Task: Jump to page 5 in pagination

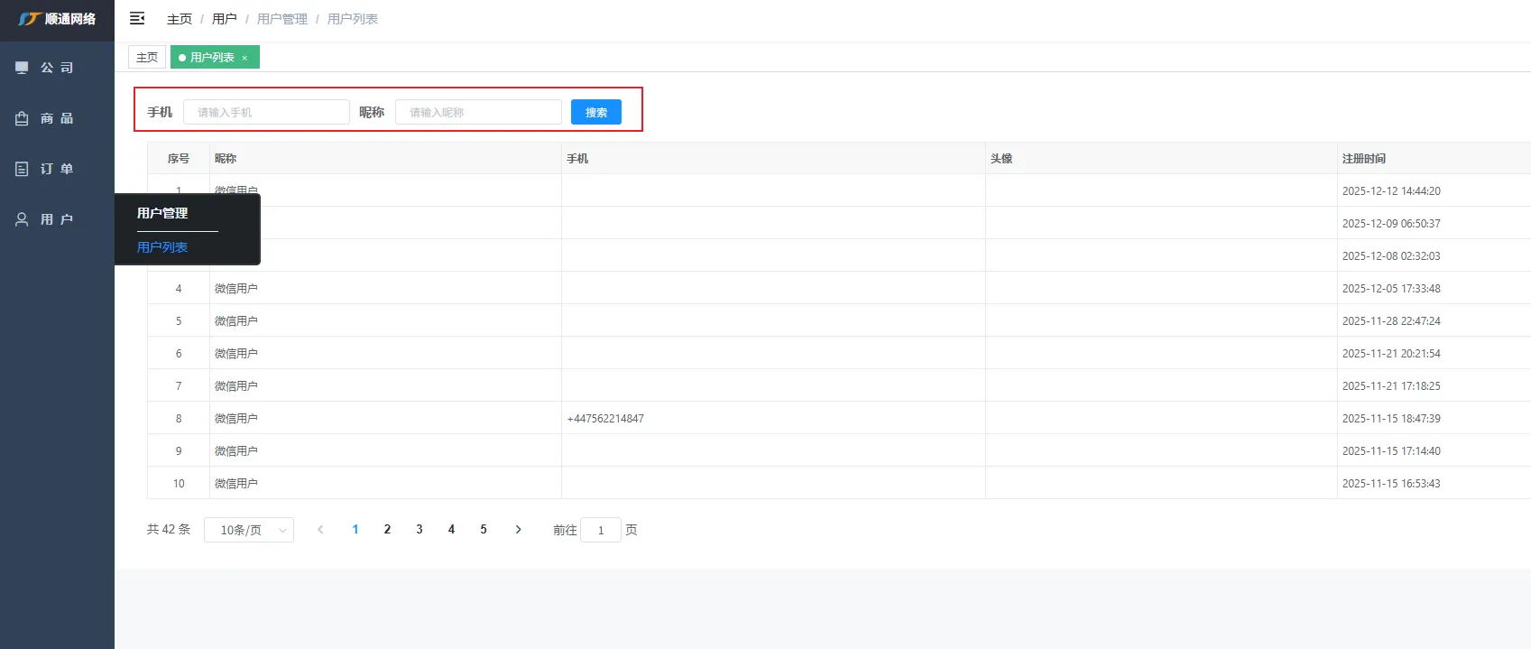Action: point(484,530)
